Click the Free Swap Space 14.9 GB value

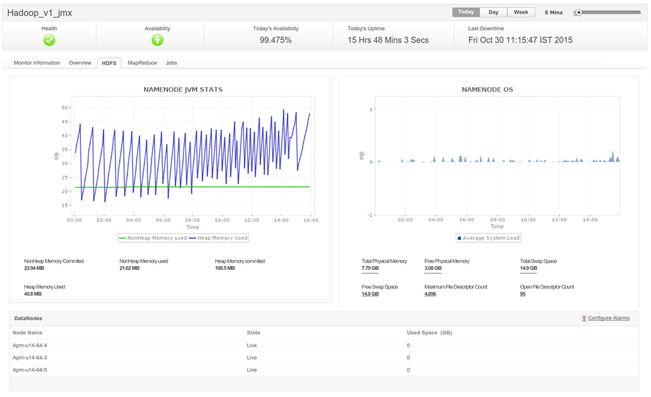pos(370,294)
